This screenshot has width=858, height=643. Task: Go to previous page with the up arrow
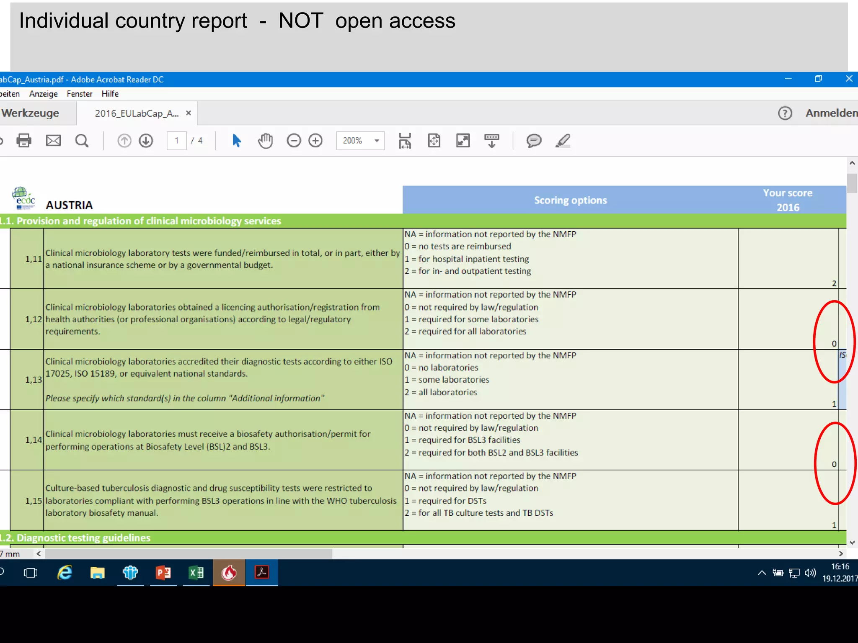click(x=124, y=141)
